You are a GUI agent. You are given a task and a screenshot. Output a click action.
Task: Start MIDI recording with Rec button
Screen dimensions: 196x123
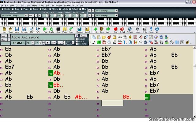[115, 30]
